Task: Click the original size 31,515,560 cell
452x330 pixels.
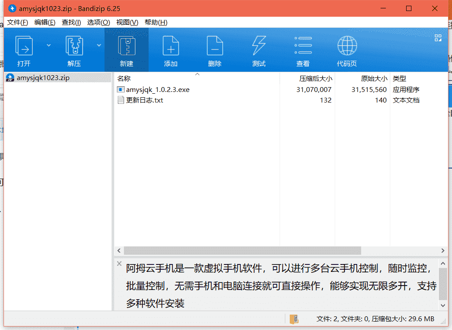Action: [369, 89]
